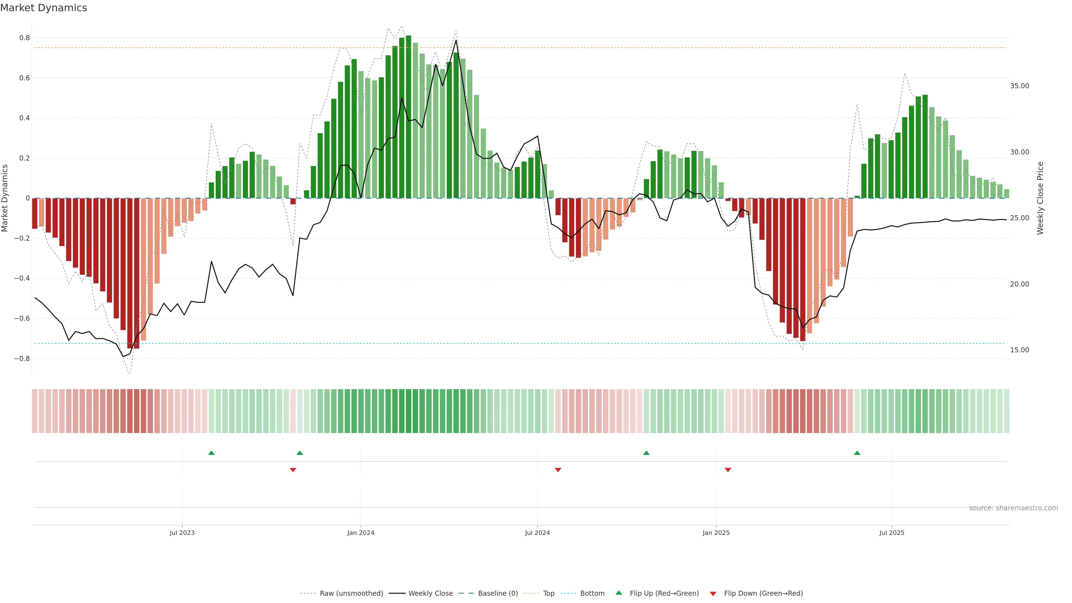The height and width of the screenshot is (603, 1072).
Task: Click the green flip-up marker before Jan 2025
Action: 646,453
